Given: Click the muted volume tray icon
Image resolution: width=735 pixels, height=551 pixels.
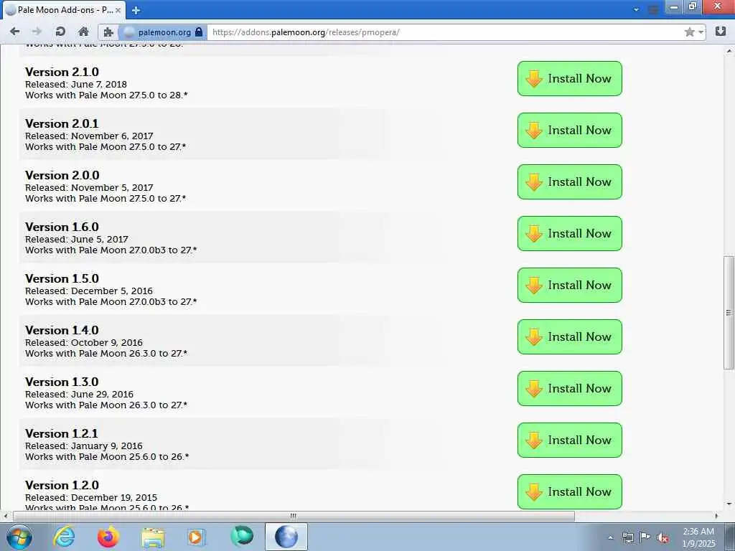Looking at the screenshot, I should click(x=663, y=538).
